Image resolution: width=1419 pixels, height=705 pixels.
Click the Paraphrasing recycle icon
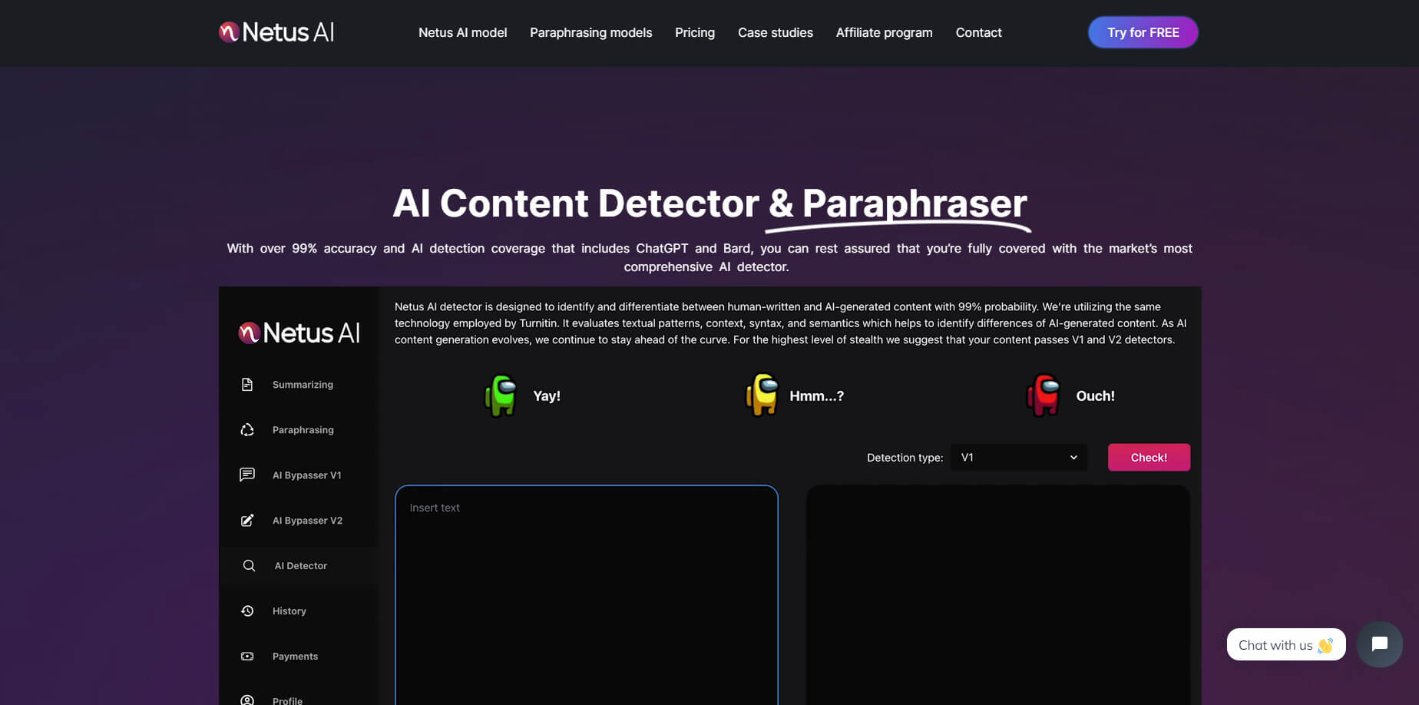tap(247, 429)
